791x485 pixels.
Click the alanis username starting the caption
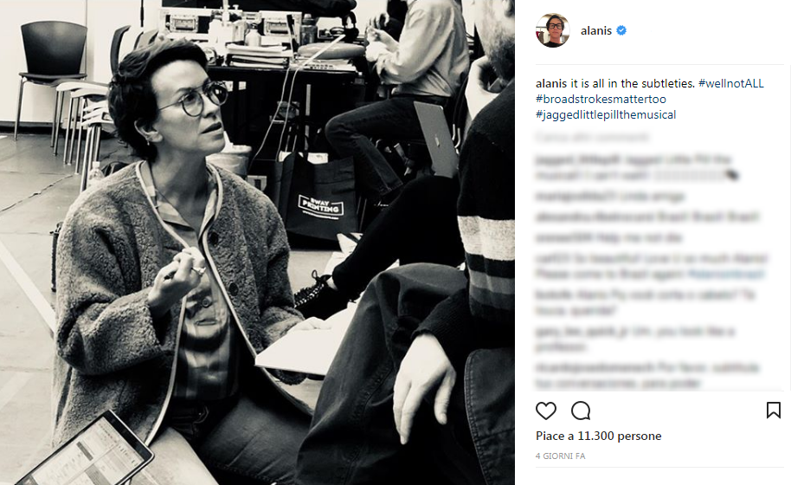pyautogui.click(x=551, y=83)
